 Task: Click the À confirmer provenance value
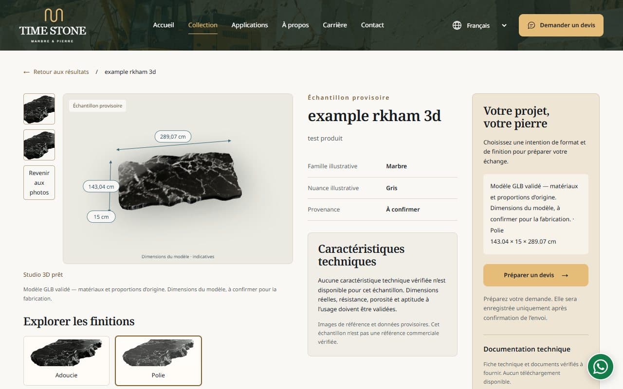(403, 210)
